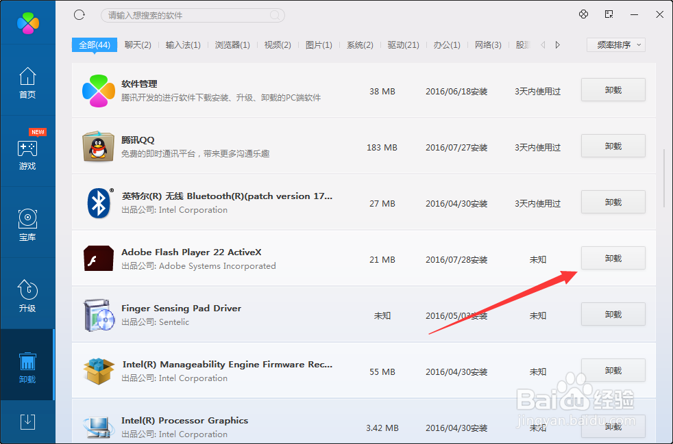Select the 全部(44) tab
Image resolution: width=673 pixels, height=444 pixels.
point(95,44)
